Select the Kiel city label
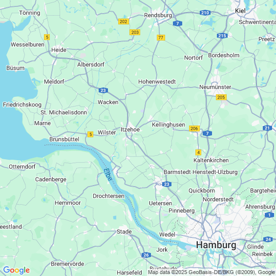Viewport: 276px width, 276px height. [x=240, y=11]
